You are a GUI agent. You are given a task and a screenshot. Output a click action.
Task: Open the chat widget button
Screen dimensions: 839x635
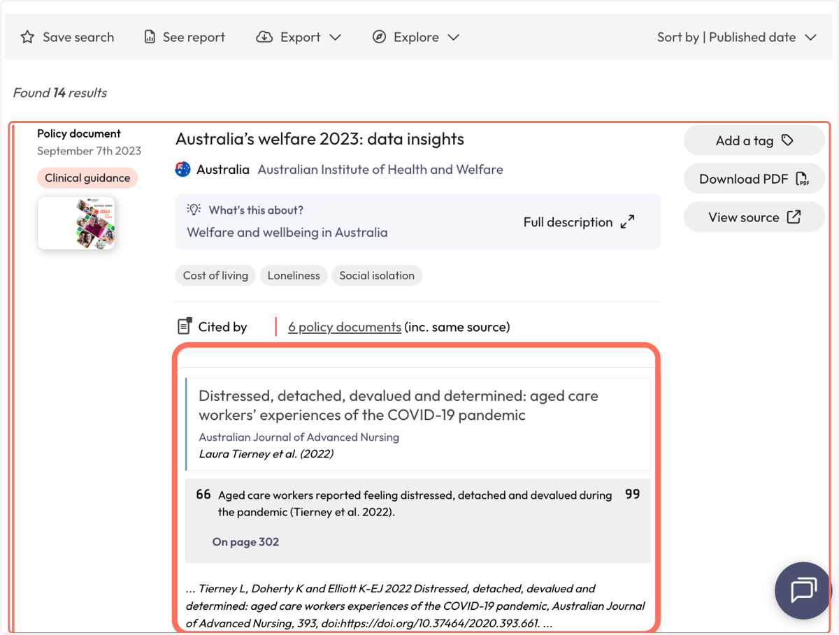pos(803,590)
